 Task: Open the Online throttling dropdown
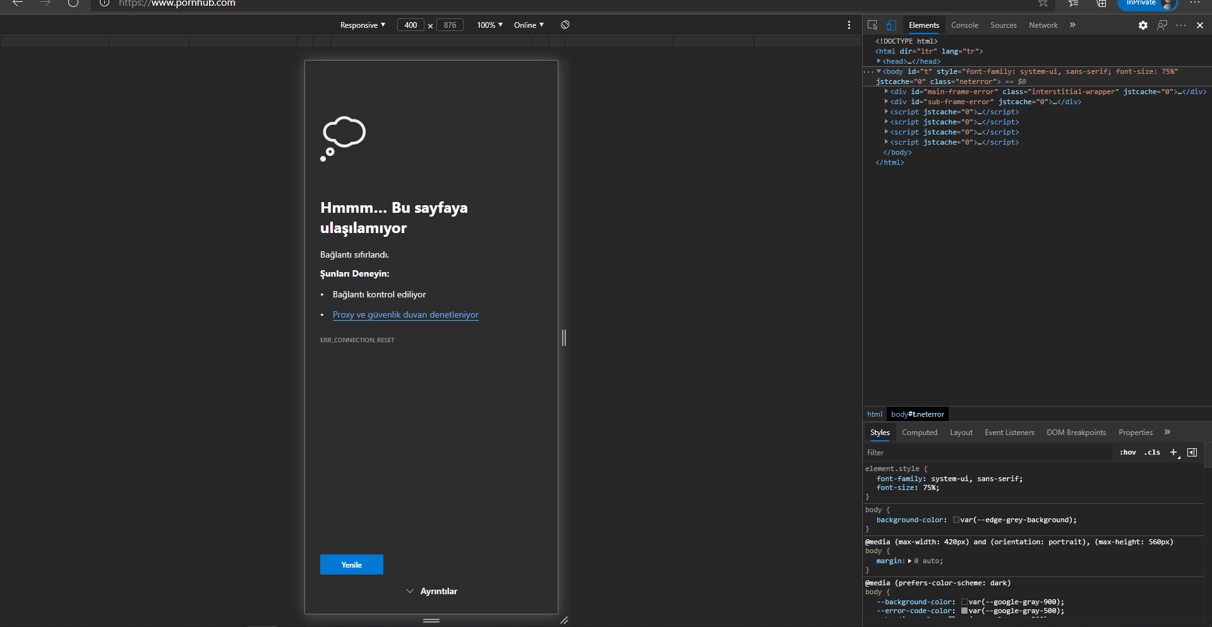(x=529, y=25)
